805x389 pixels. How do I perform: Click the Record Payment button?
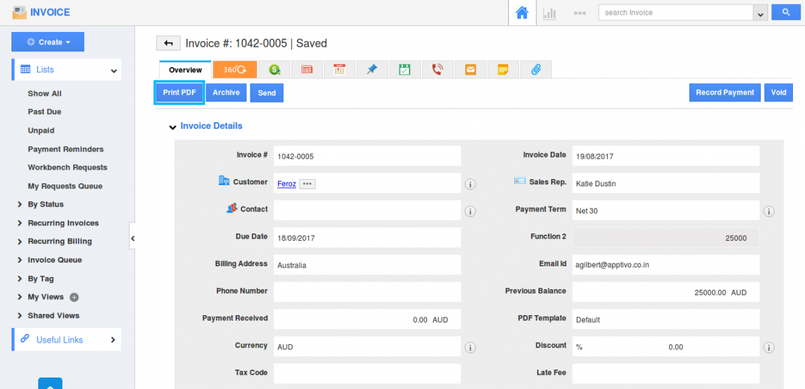pos(725,93)
